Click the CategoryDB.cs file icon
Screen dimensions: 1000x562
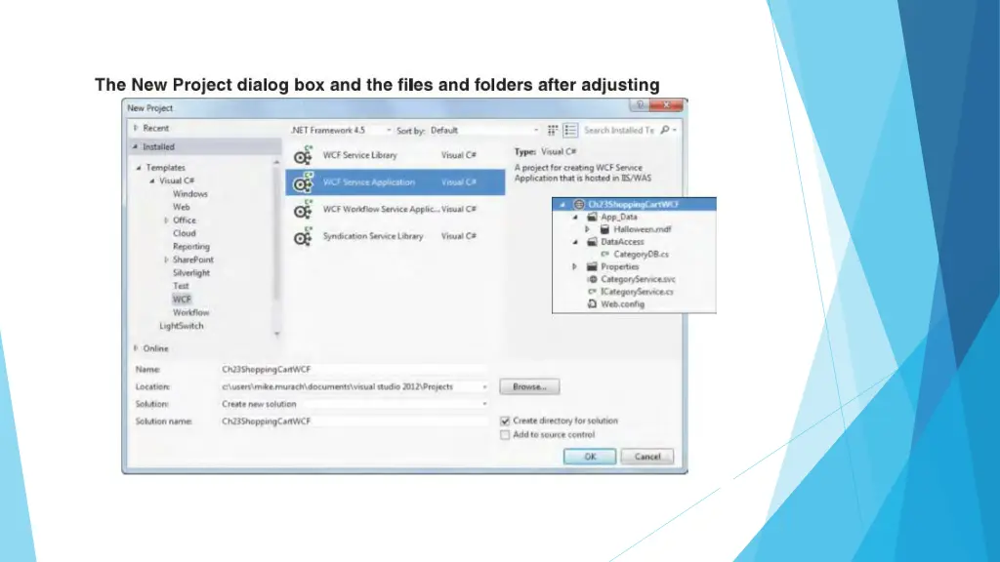coord(604,255)
